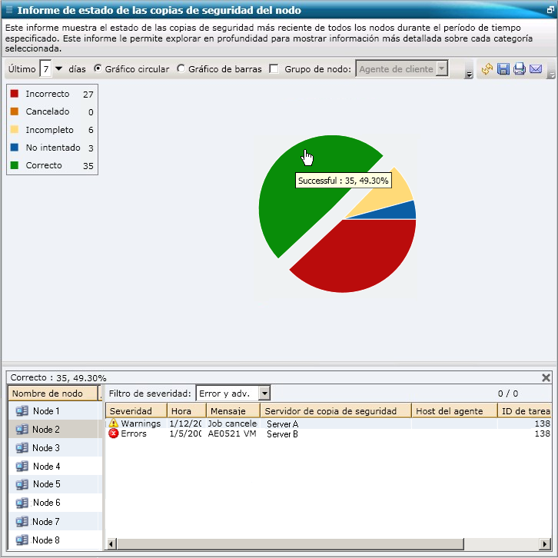
Task: Click the Node 6 computer icon
Action: (22, 503)
